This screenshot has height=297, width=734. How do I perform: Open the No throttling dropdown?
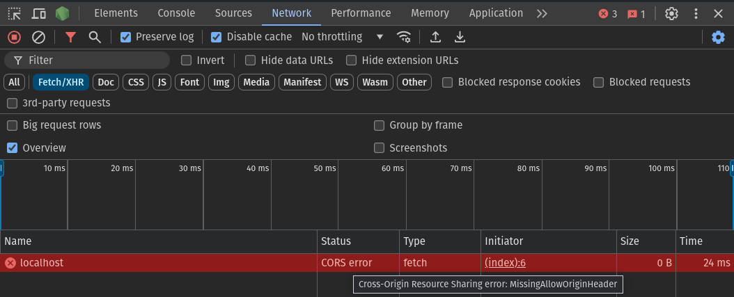[x=342, y=37]
